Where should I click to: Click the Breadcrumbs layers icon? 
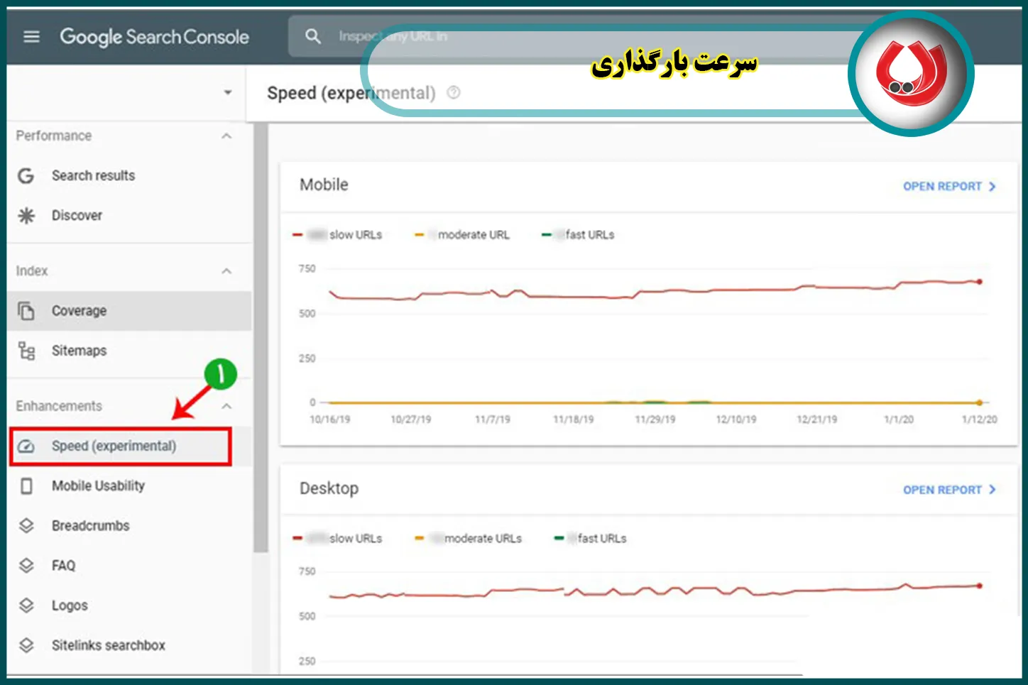point(26,526)
